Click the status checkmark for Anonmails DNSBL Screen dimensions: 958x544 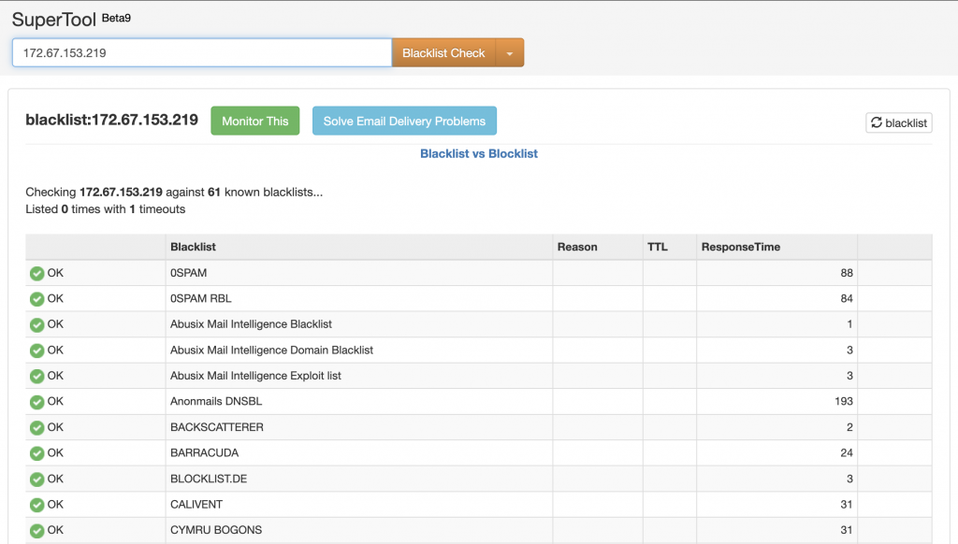click(36, 402)
